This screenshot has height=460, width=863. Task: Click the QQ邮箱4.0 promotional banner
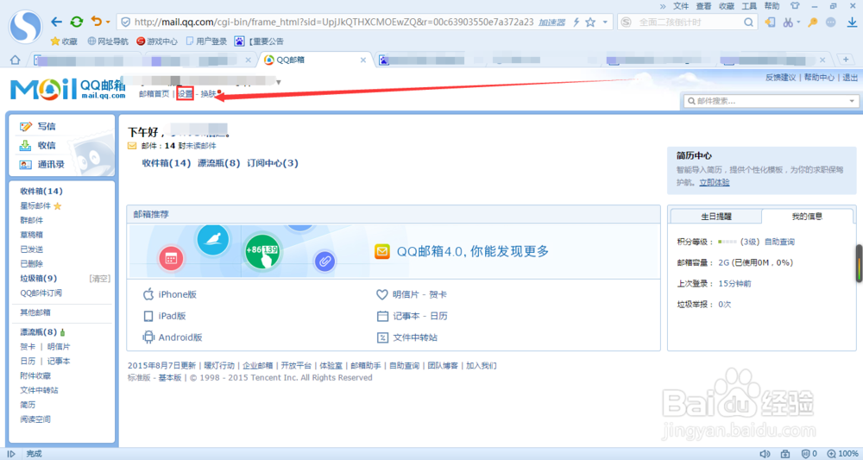point(394,251)
